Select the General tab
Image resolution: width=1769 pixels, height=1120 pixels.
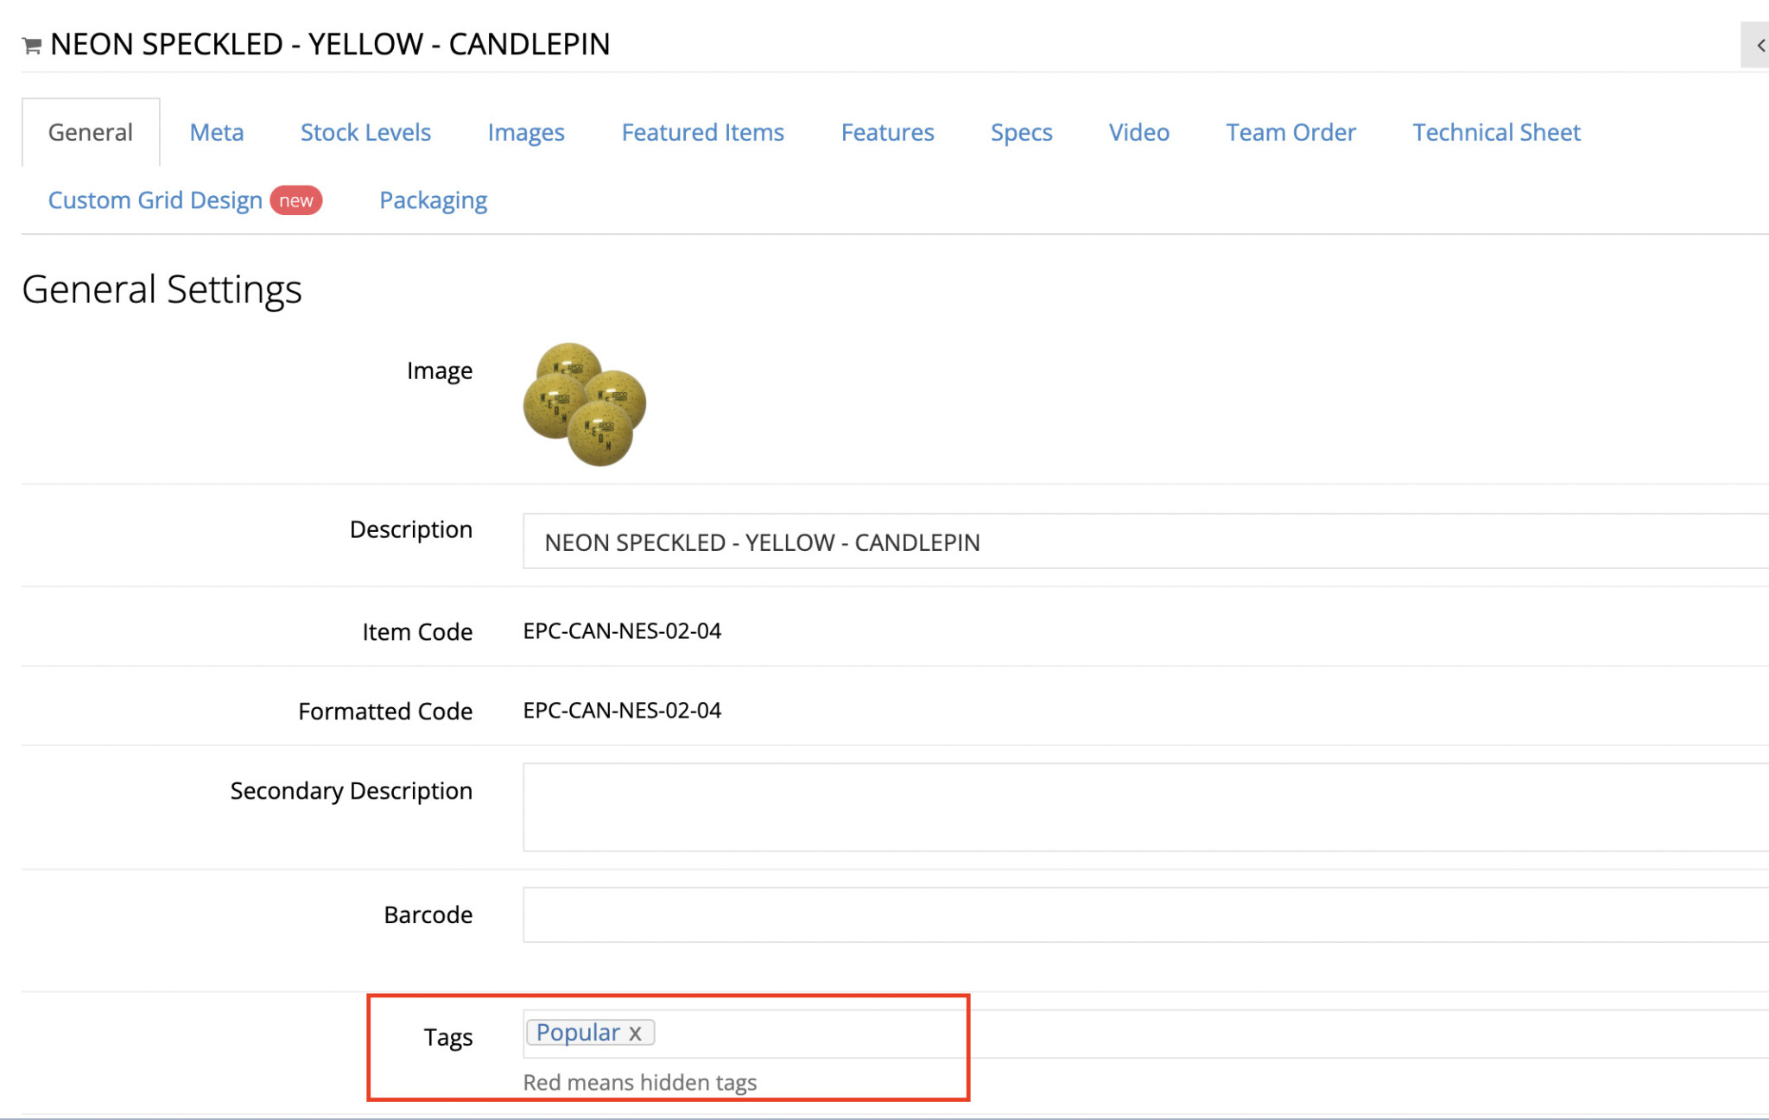tap(90, 131)
